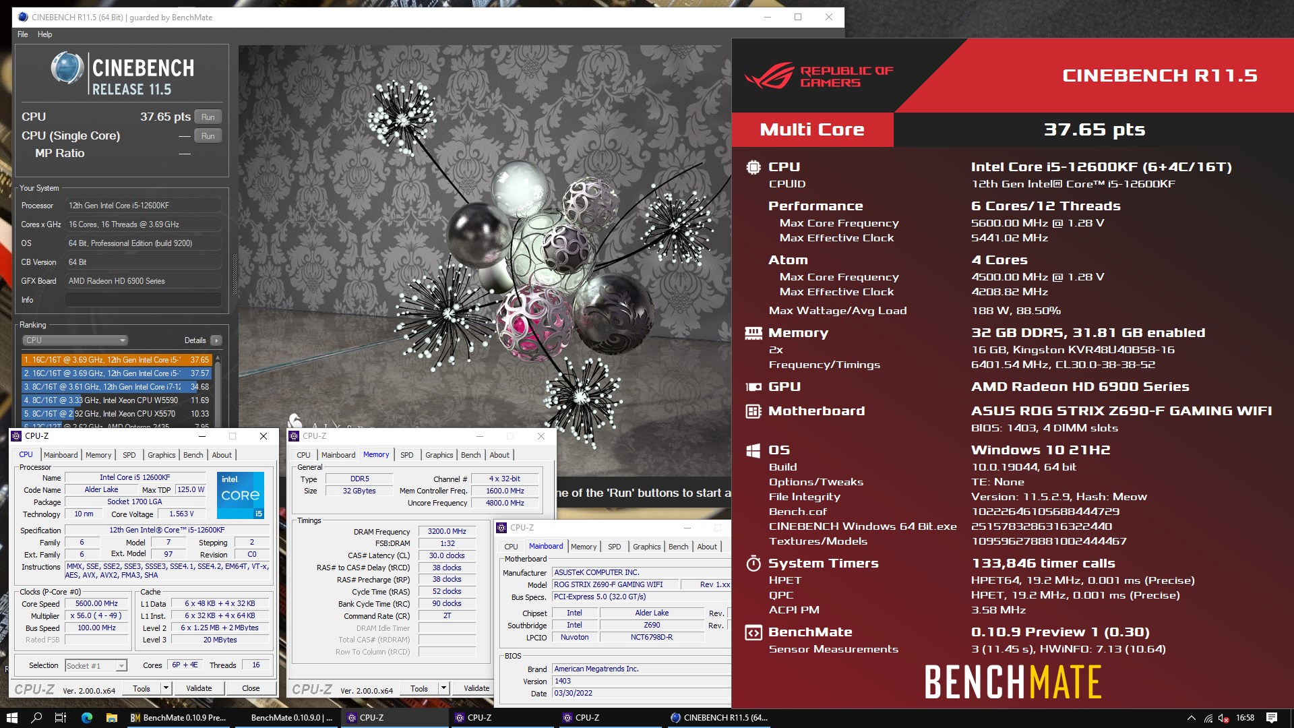Click the BenchMate code-bracket icon
1294x728 pixels.
[753, 632]
